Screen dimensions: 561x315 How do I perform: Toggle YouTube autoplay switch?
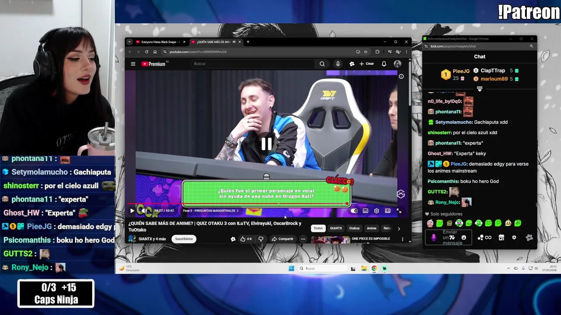[354, 211]
